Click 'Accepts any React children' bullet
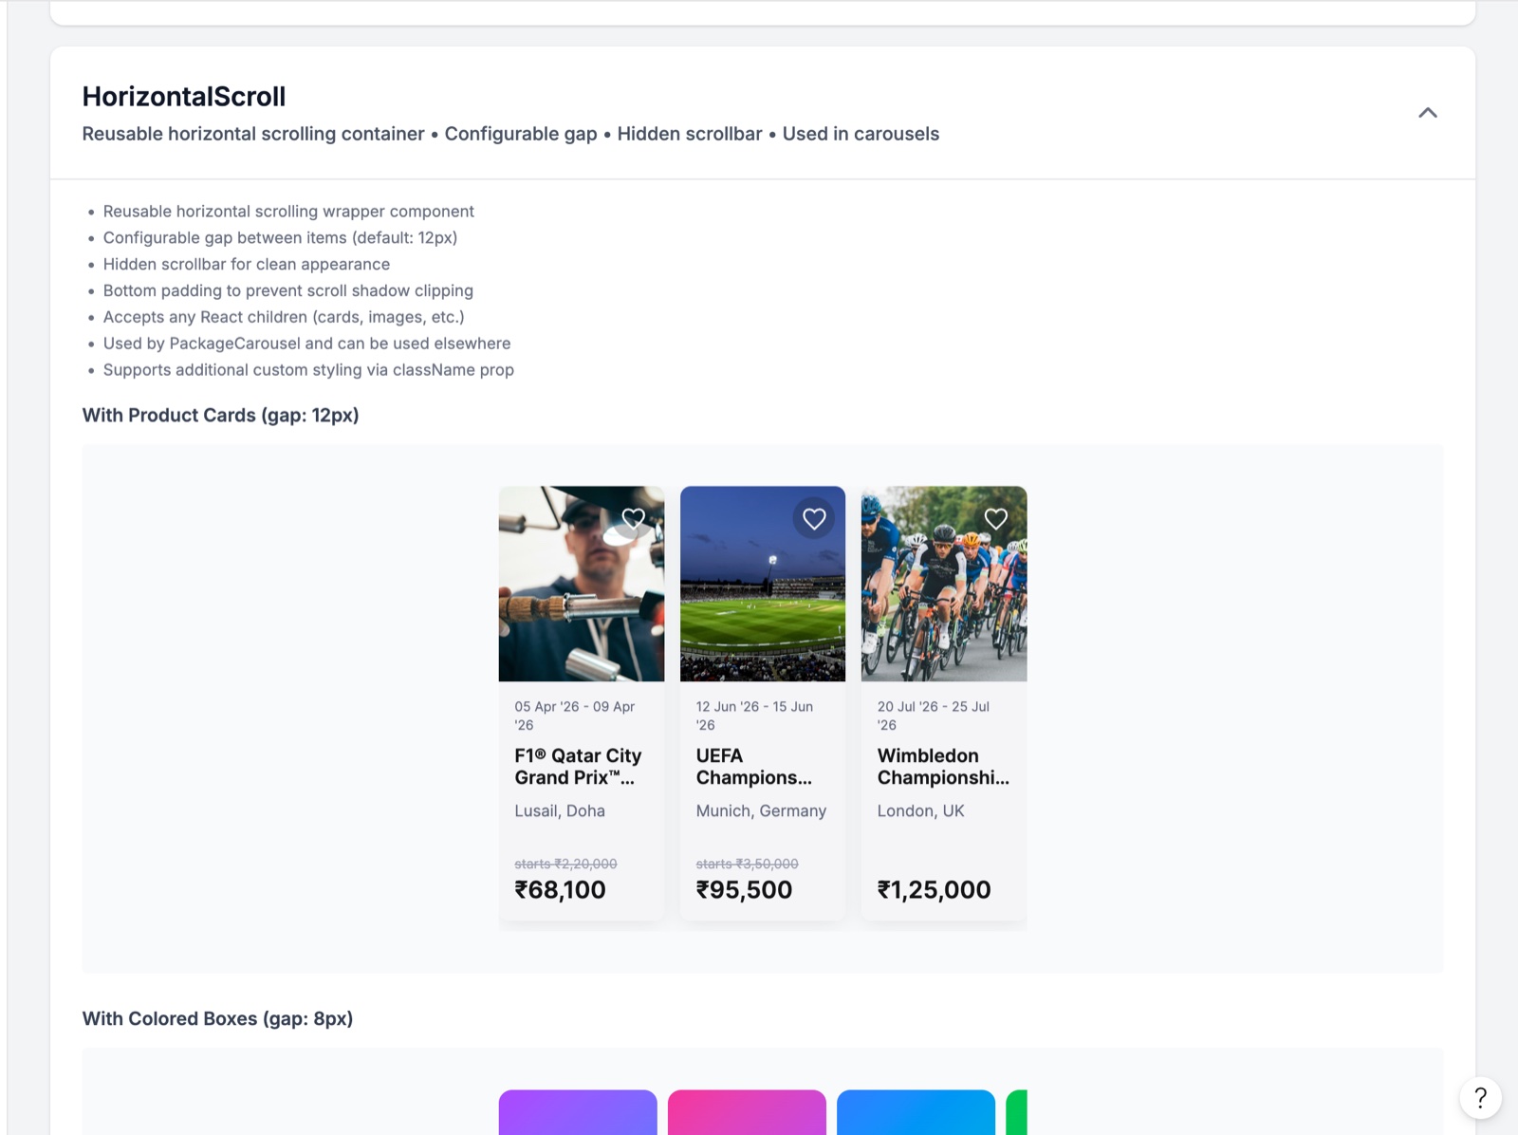The image size is (1518, 1135). coord(284,318)
